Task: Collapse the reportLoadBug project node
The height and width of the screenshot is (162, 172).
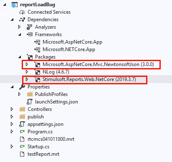Action: pyautogui.click(x=5, y=5)
